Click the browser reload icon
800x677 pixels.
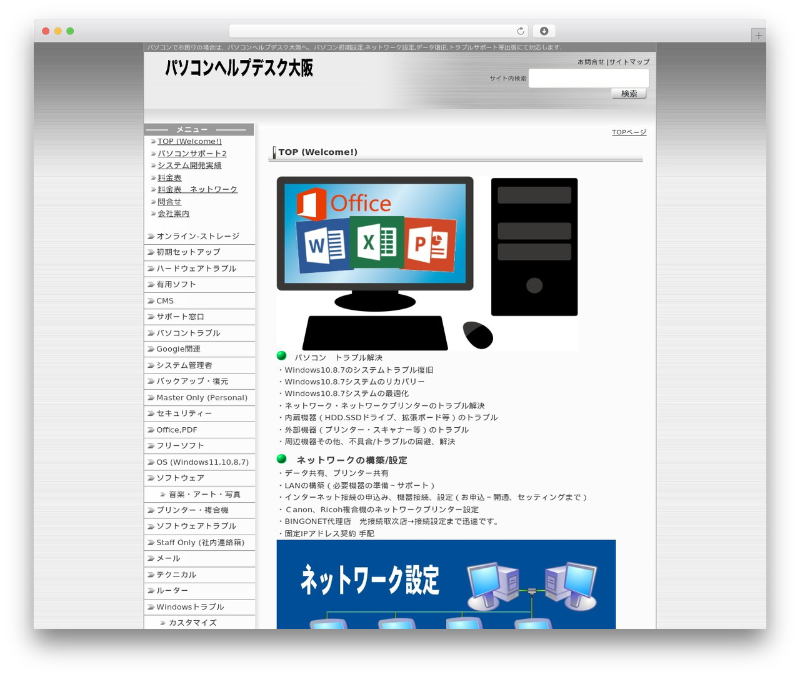click(520, 31)
